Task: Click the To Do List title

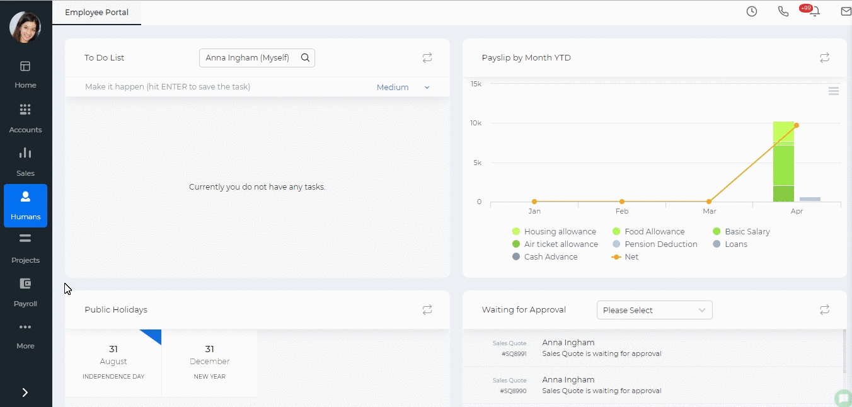Action: click(x=105, y=58)
